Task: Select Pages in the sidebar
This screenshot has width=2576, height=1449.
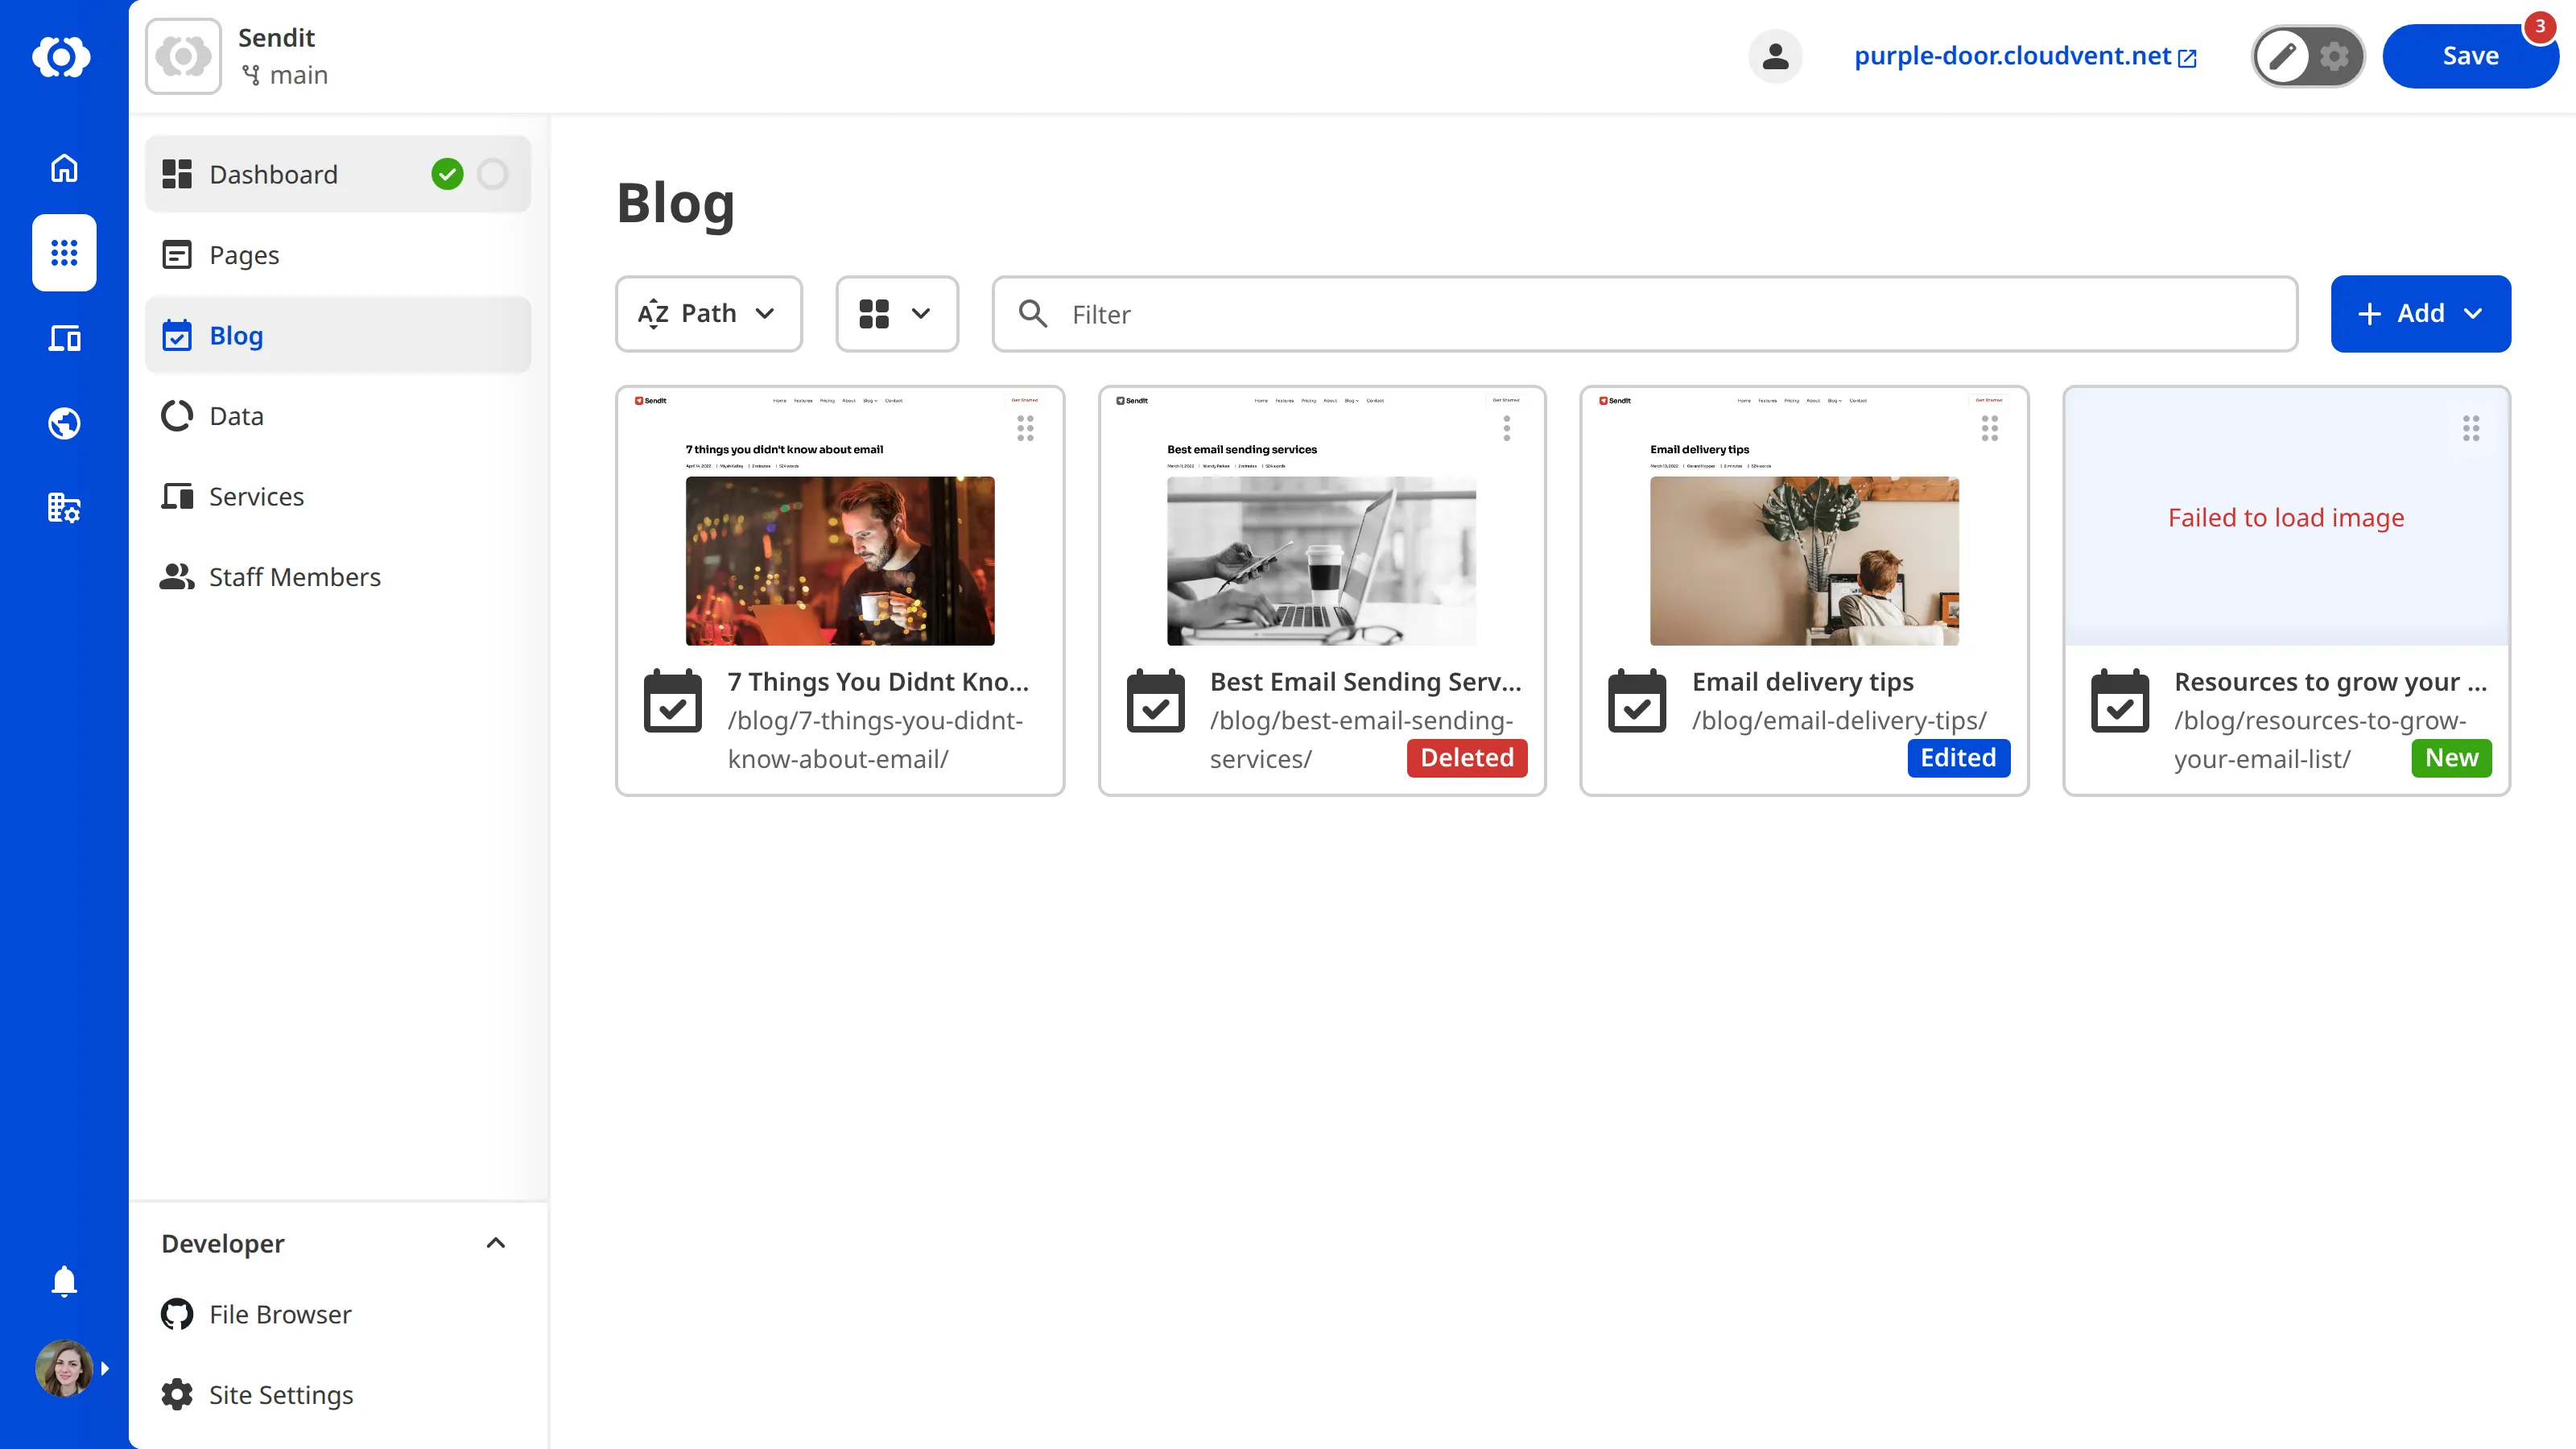Action: (243, 254)
